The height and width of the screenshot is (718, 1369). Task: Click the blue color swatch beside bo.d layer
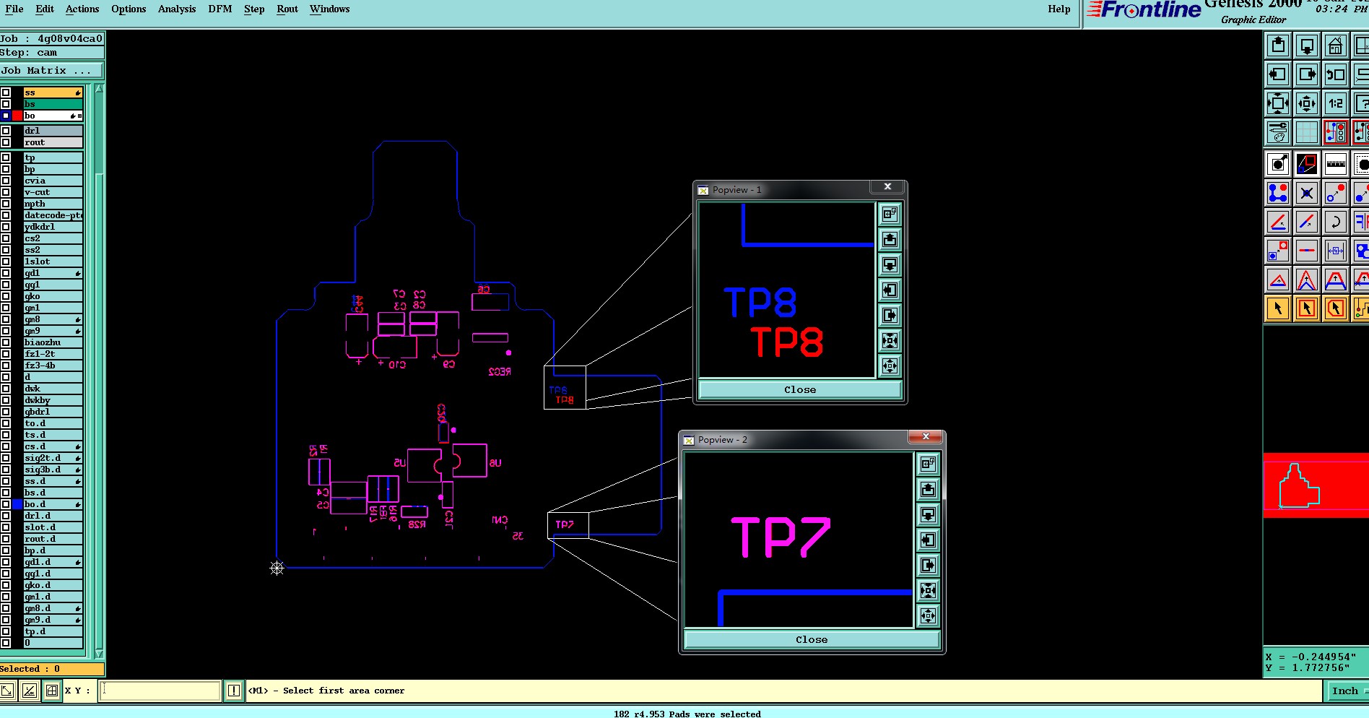click(x=17, y=504)
